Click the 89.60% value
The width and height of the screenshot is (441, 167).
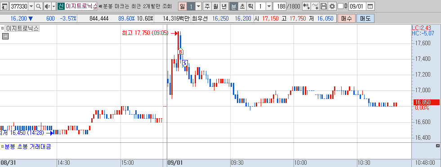point(127,18)
